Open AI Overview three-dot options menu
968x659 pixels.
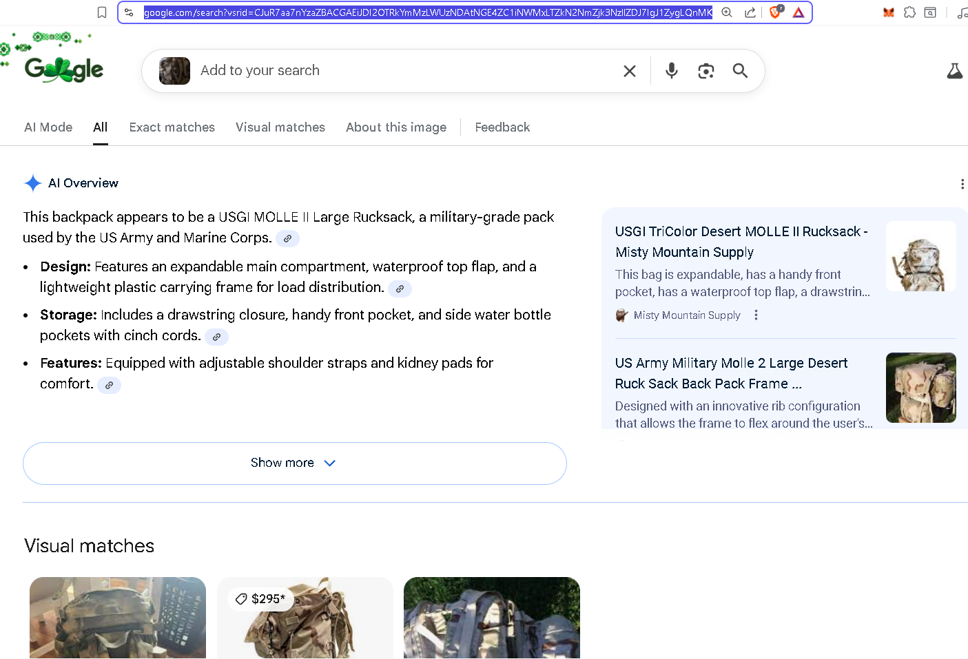pos(962,184)
